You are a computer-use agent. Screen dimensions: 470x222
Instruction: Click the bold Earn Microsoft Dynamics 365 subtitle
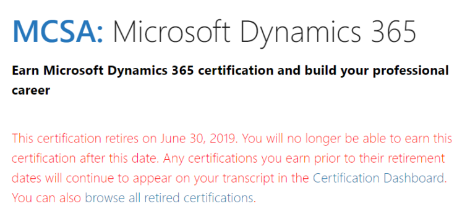tap(230, 80)
